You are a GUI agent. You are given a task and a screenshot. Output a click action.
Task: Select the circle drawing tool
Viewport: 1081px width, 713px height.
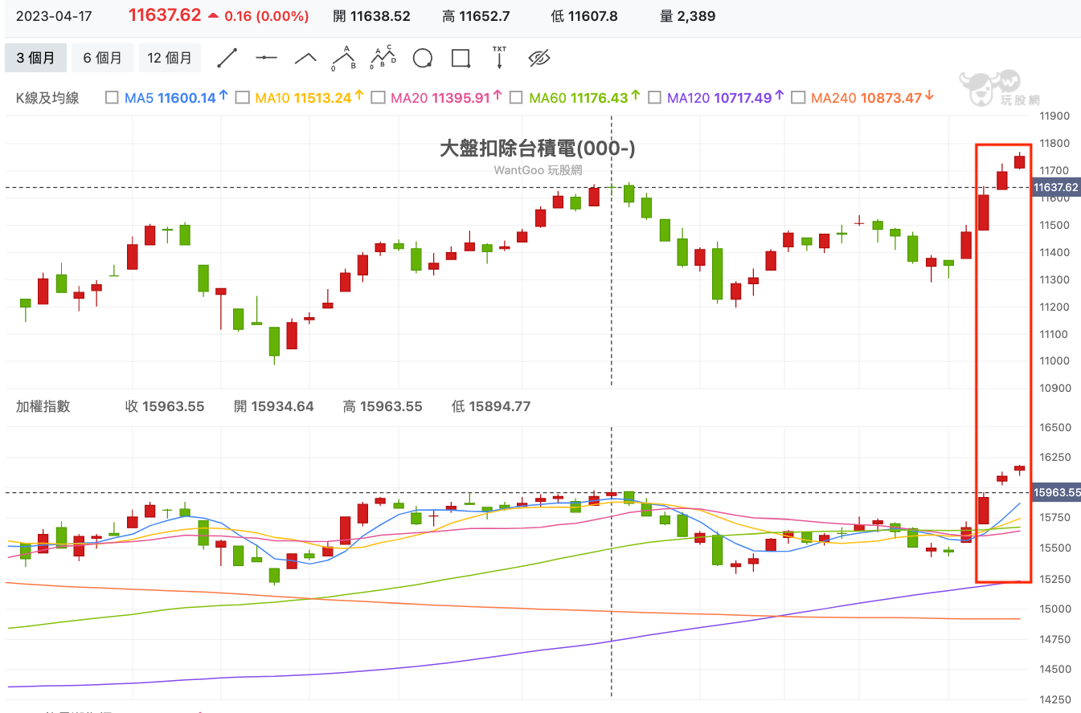tap(422, 58)
